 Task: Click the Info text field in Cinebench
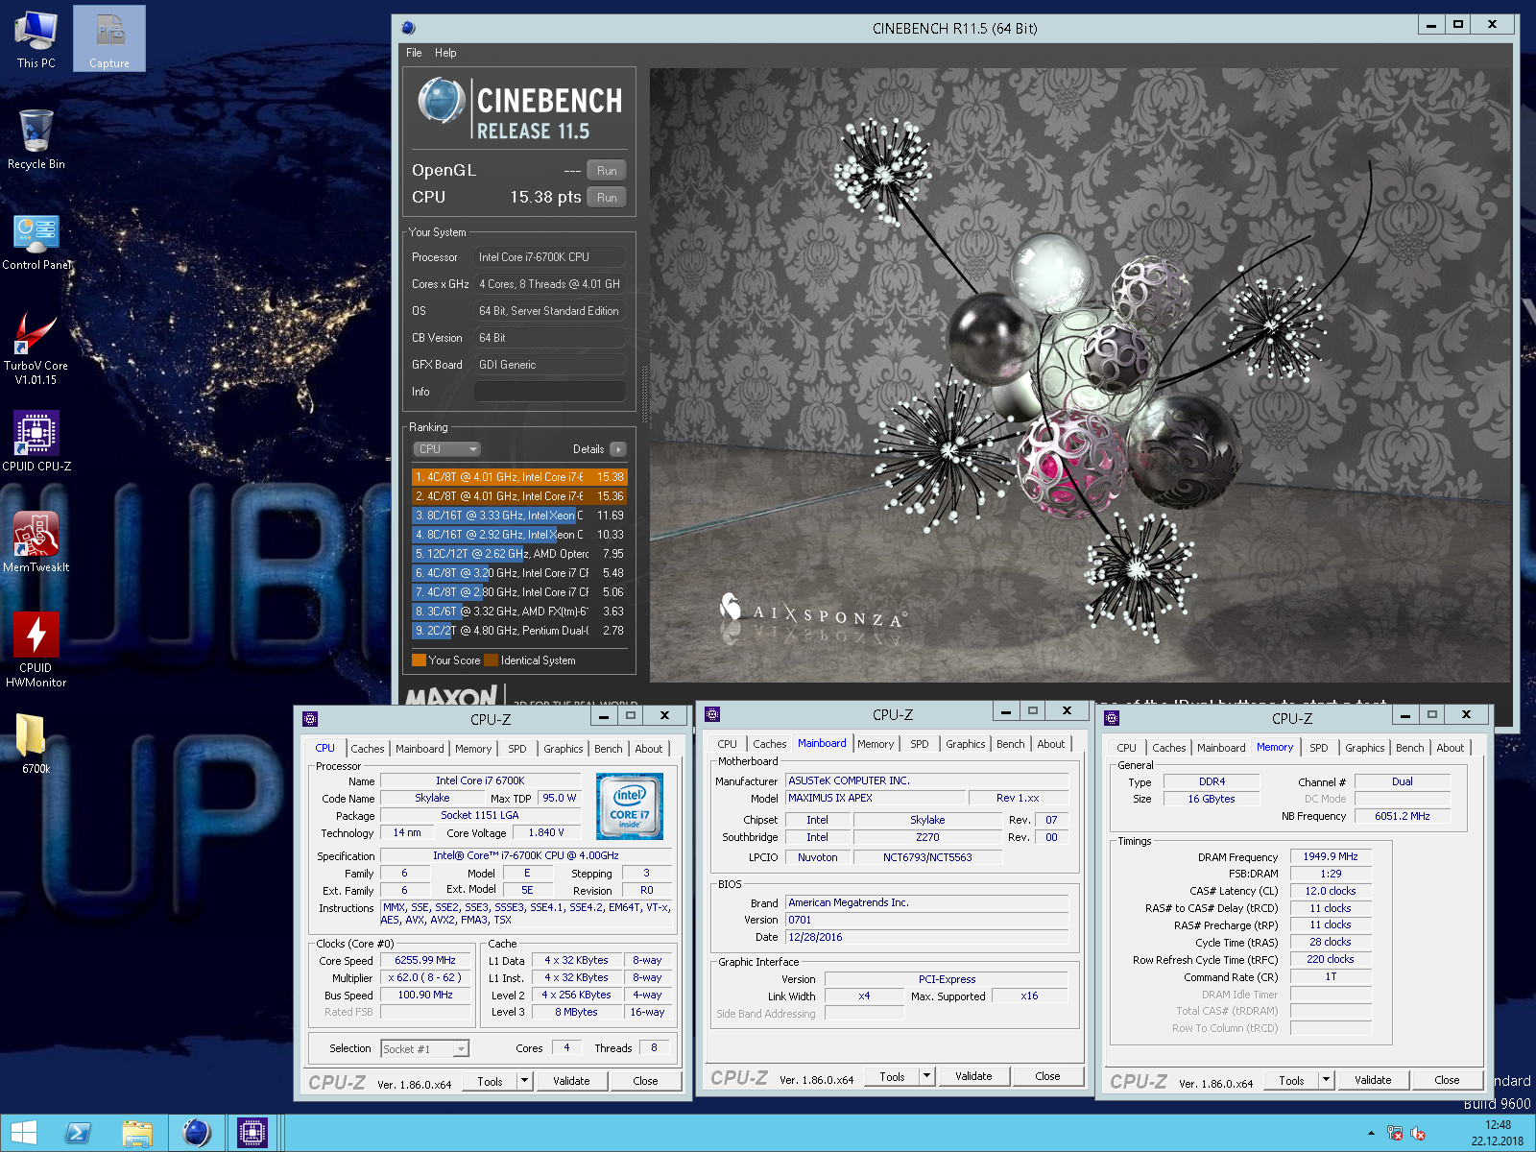tap(549, 392)
